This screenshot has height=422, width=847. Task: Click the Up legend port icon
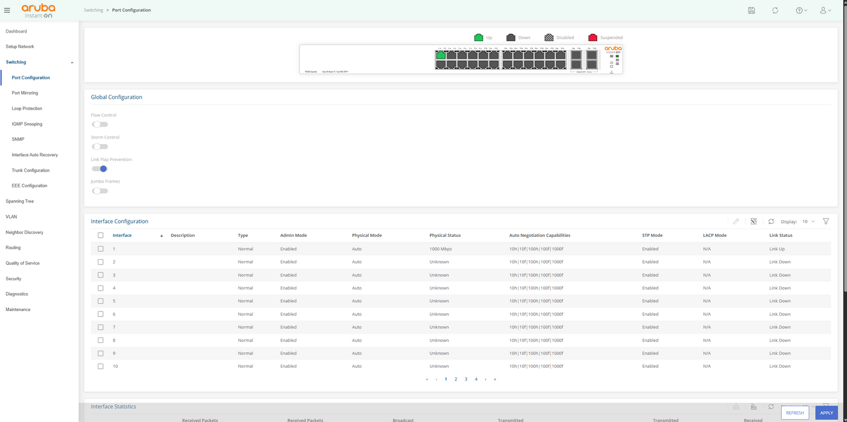[x=478, y=37]
